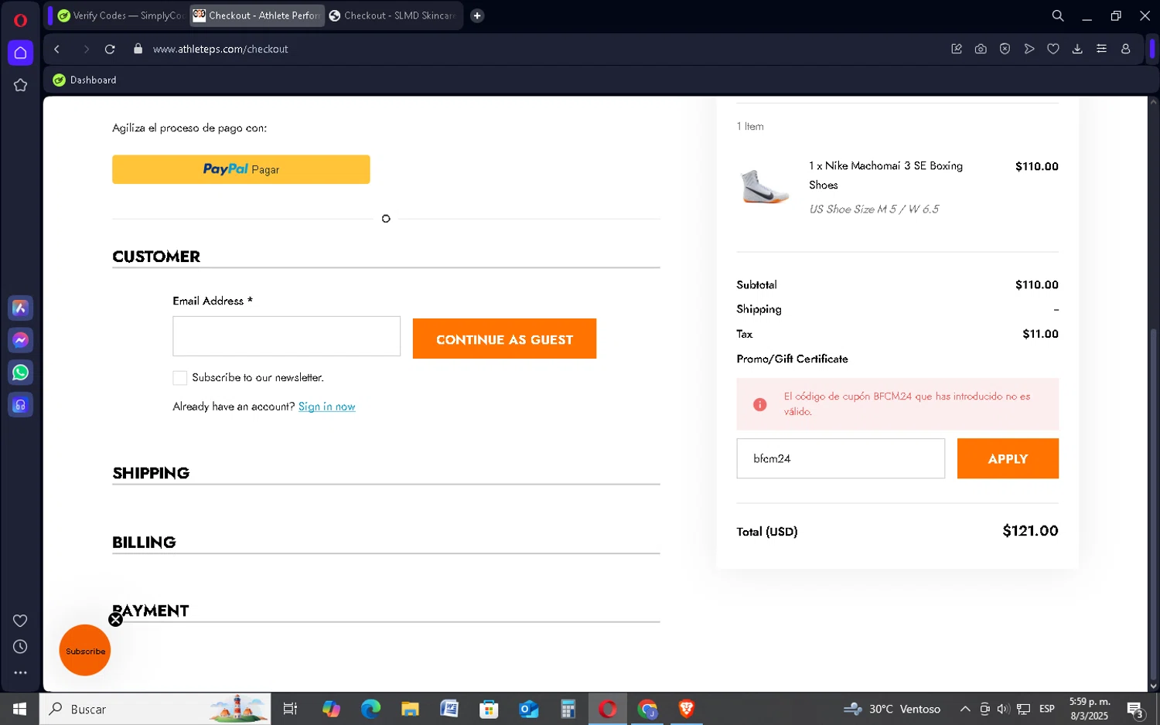This screenshot has width=1160, height=725.
Task: Click the Nike Machomai 3 SE product name
Action: (886, 175)
